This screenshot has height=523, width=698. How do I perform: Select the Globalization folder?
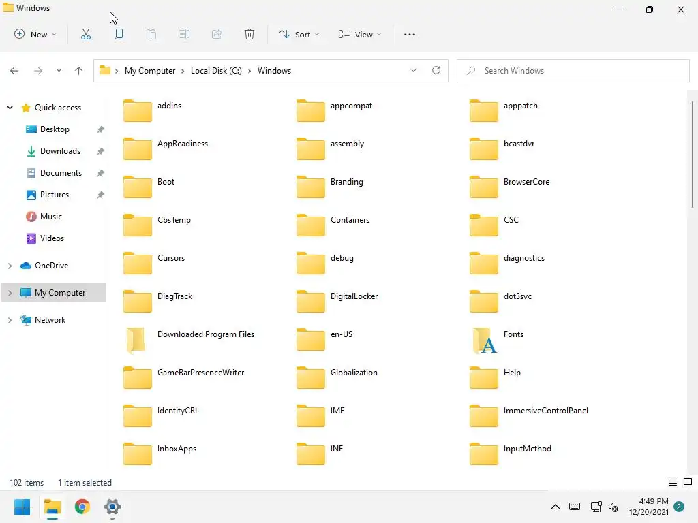[x=337, y=377]
